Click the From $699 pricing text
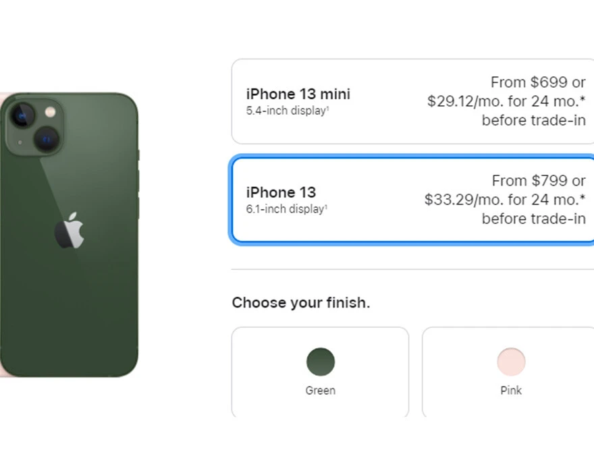 (538, 82)
